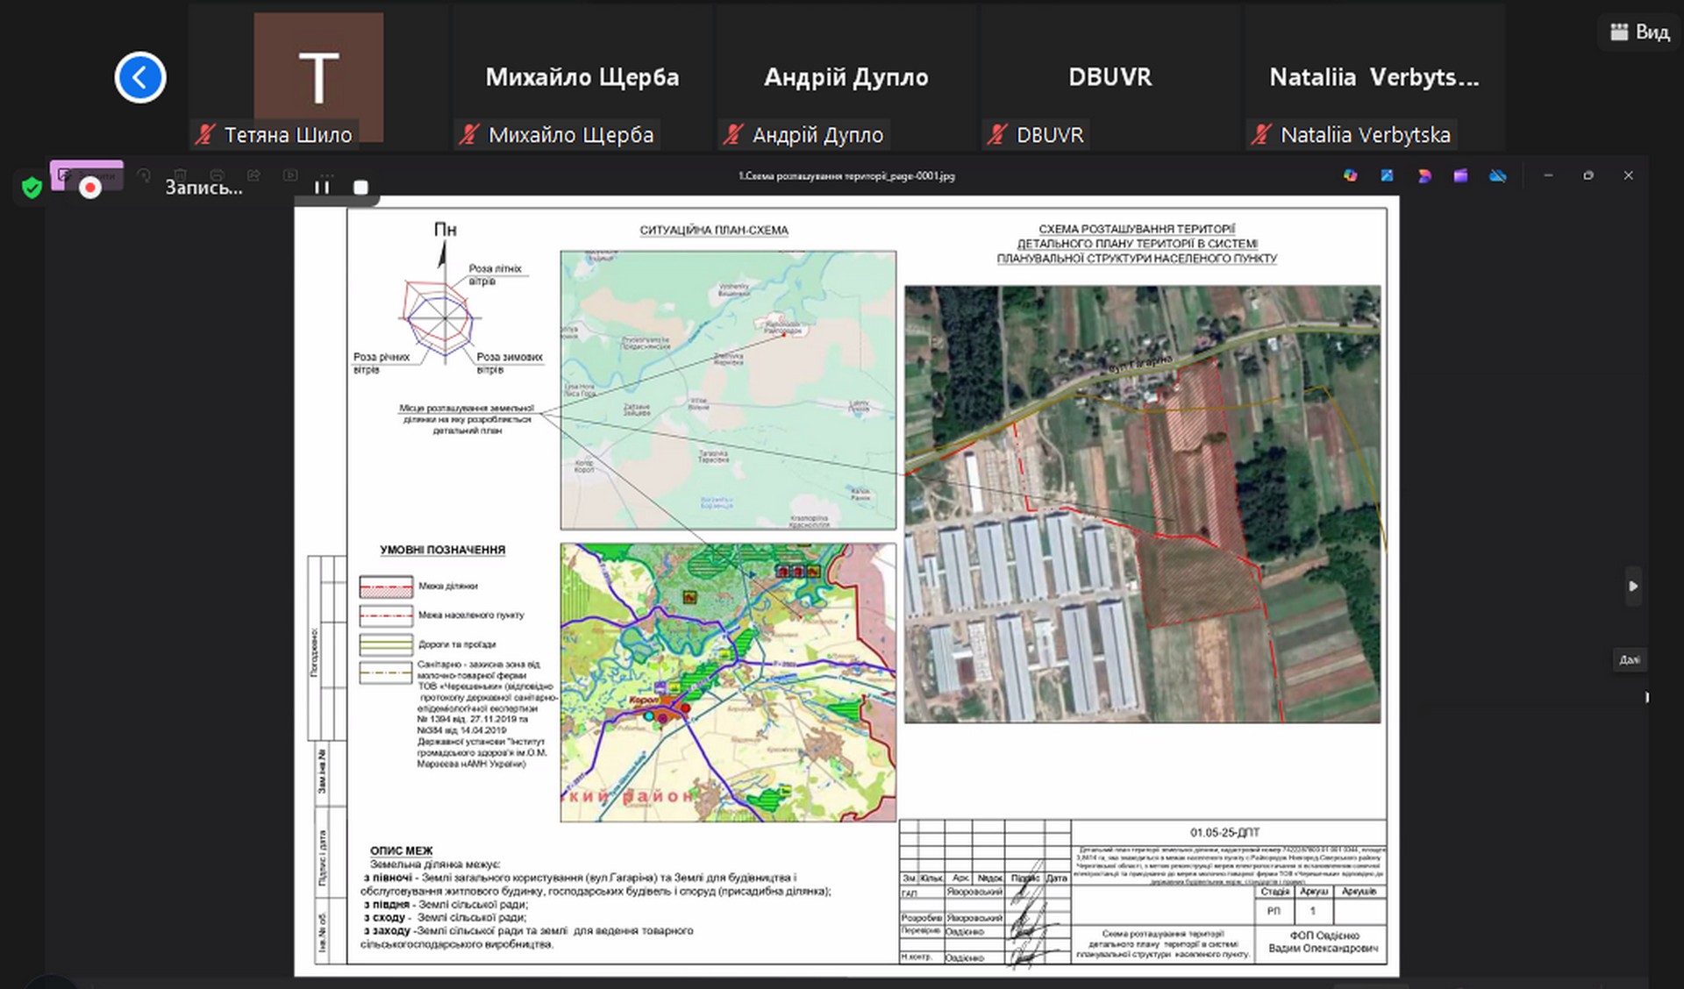
Task: Select Михайло Щерба participant tile
Action: click(x=582, y=78)
